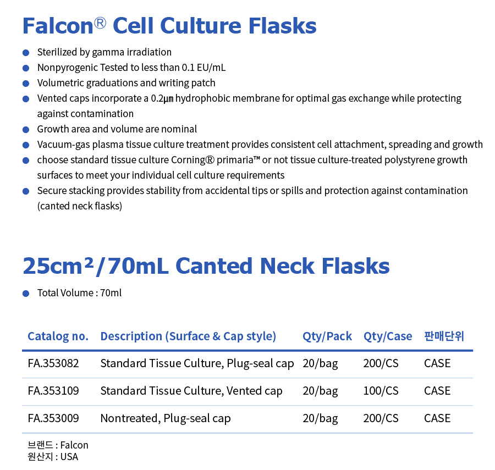This screenshot has width=495, height=470.
Task: Click the bullet before Vacuum-gas plasma line
Action: point(26,145)
